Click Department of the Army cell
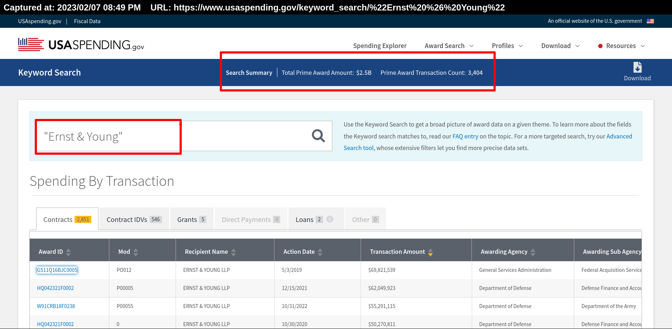This screenshot has width=672, height=329. pyautogui.click(x=609, y=306)
